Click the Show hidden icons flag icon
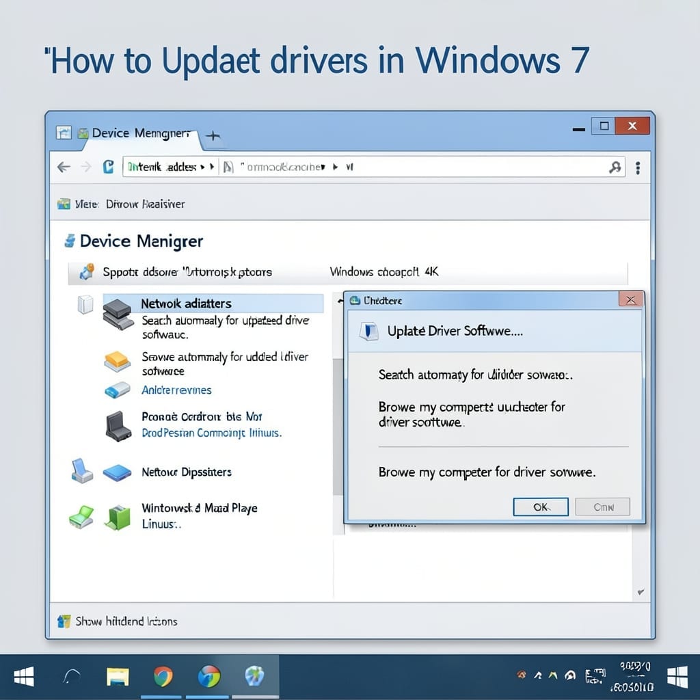The height and width of the screenshot is (700, 700). [x=64, y=621]
